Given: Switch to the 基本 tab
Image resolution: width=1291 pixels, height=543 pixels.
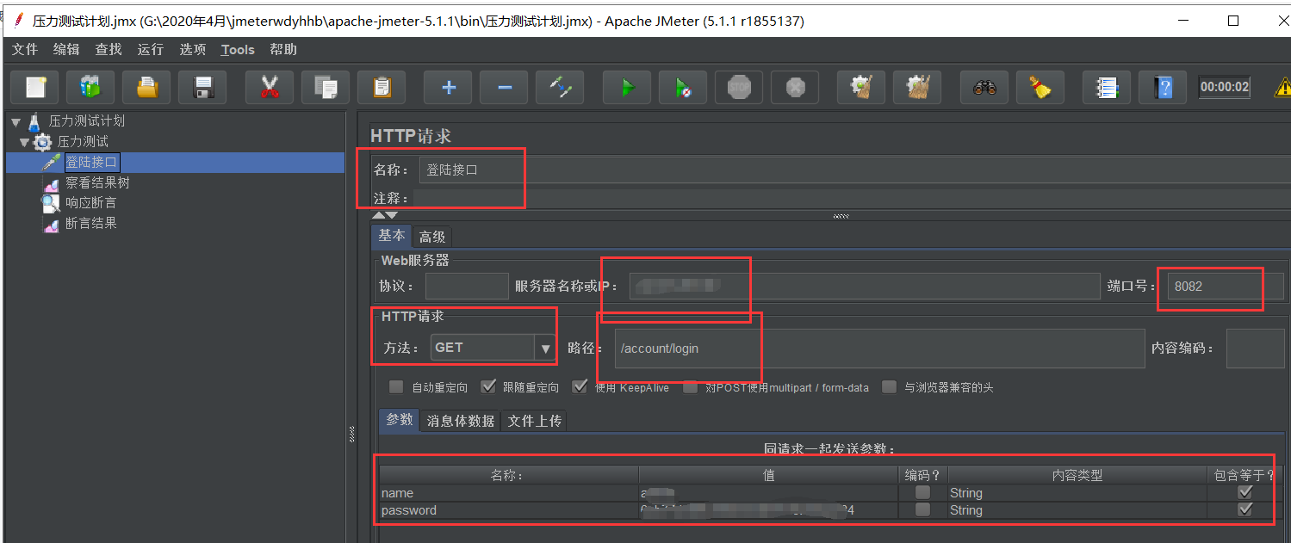Looking at the screenshot, I should 392,236.
